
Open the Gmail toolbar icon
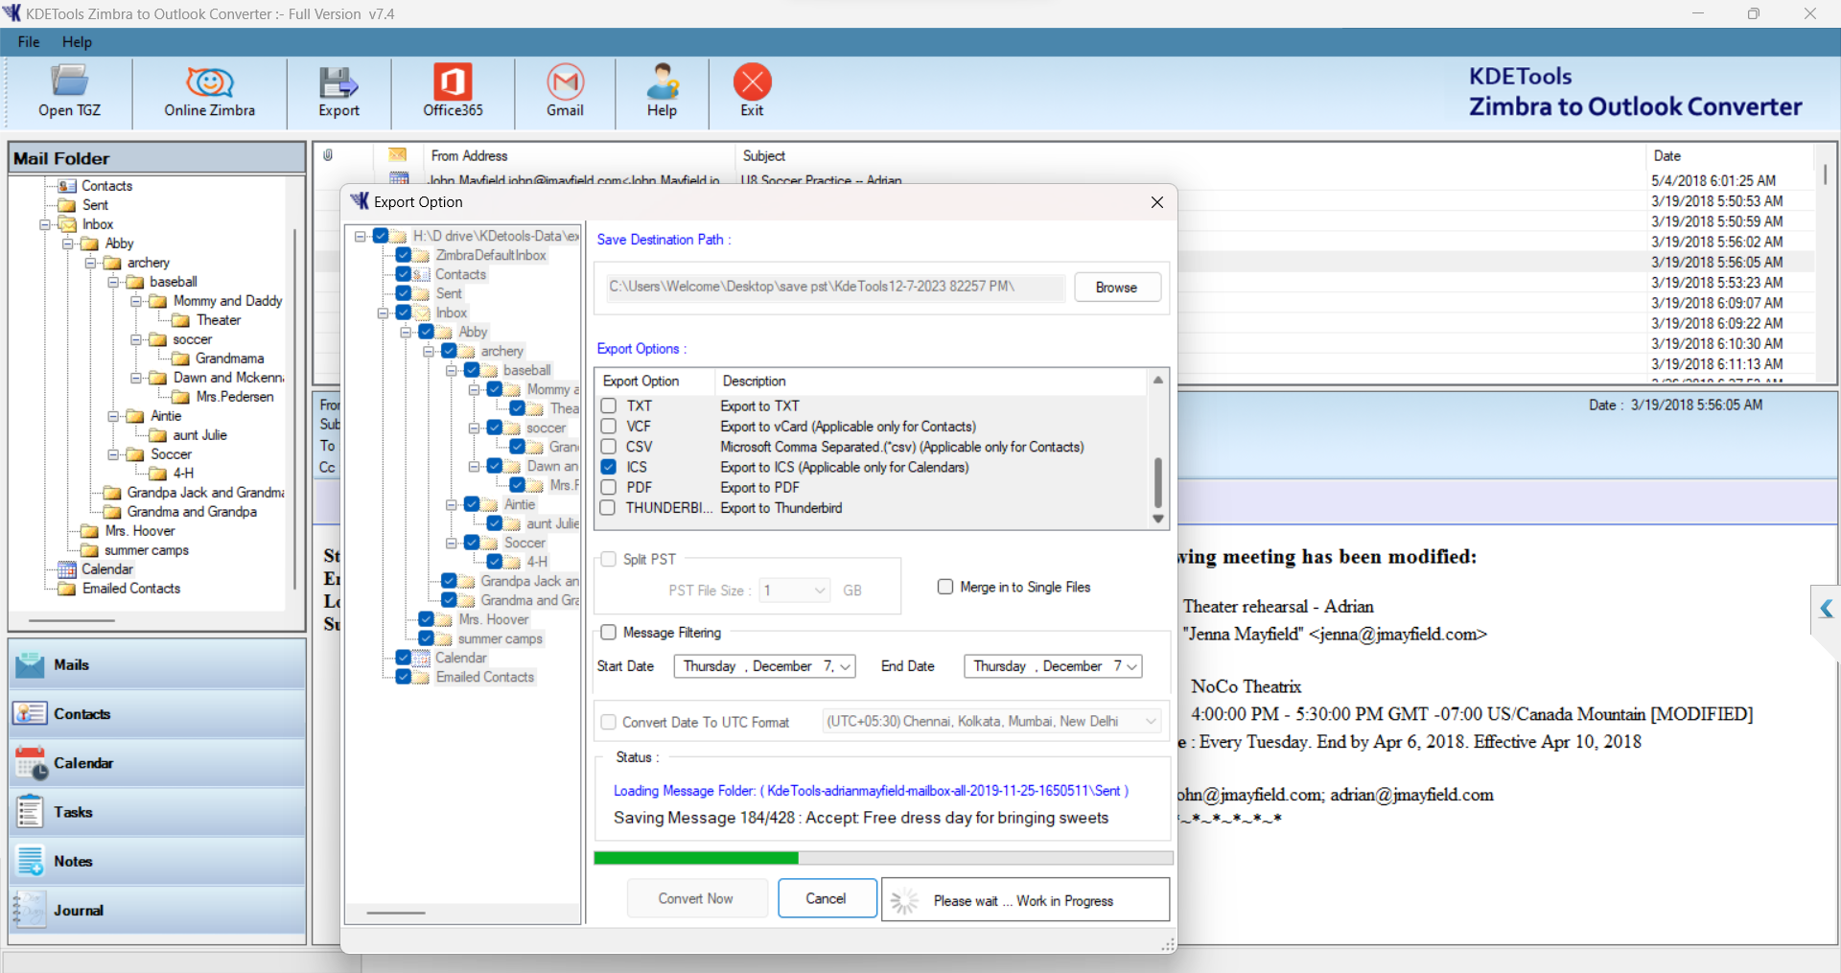(565, 92)
